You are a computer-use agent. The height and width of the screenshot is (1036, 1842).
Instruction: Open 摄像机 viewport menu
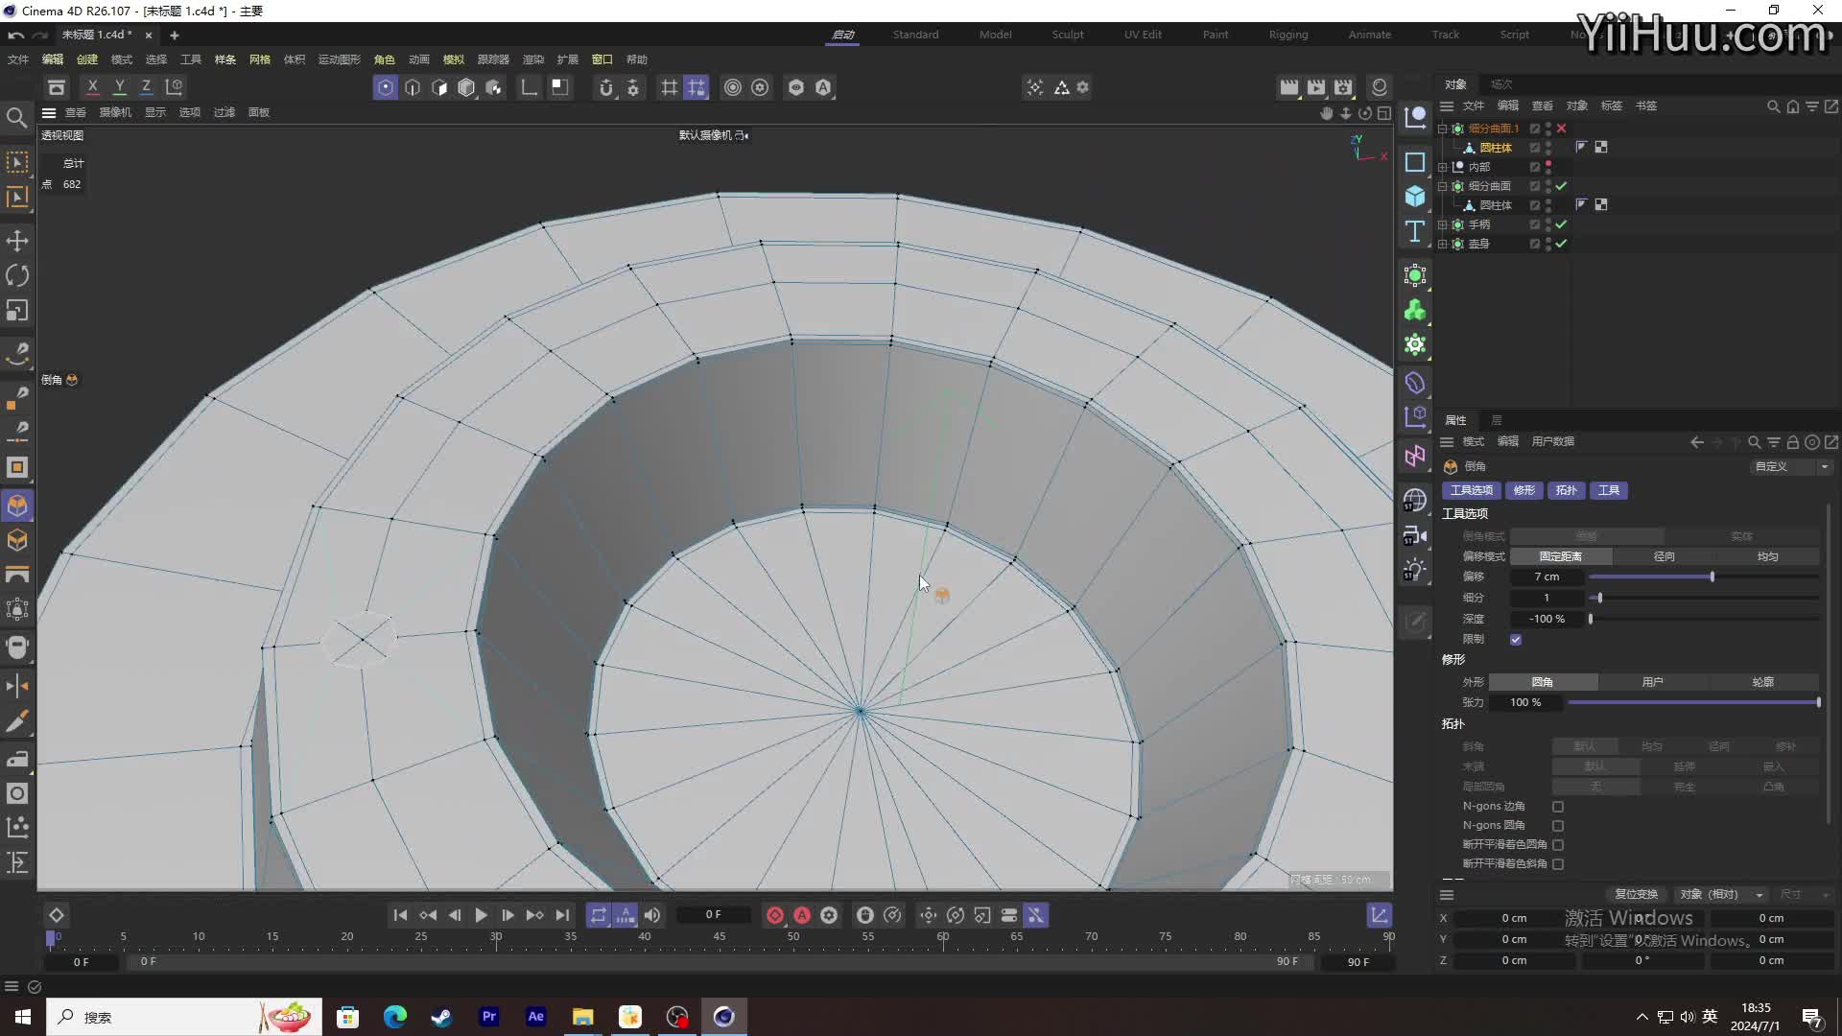(115, 113)
